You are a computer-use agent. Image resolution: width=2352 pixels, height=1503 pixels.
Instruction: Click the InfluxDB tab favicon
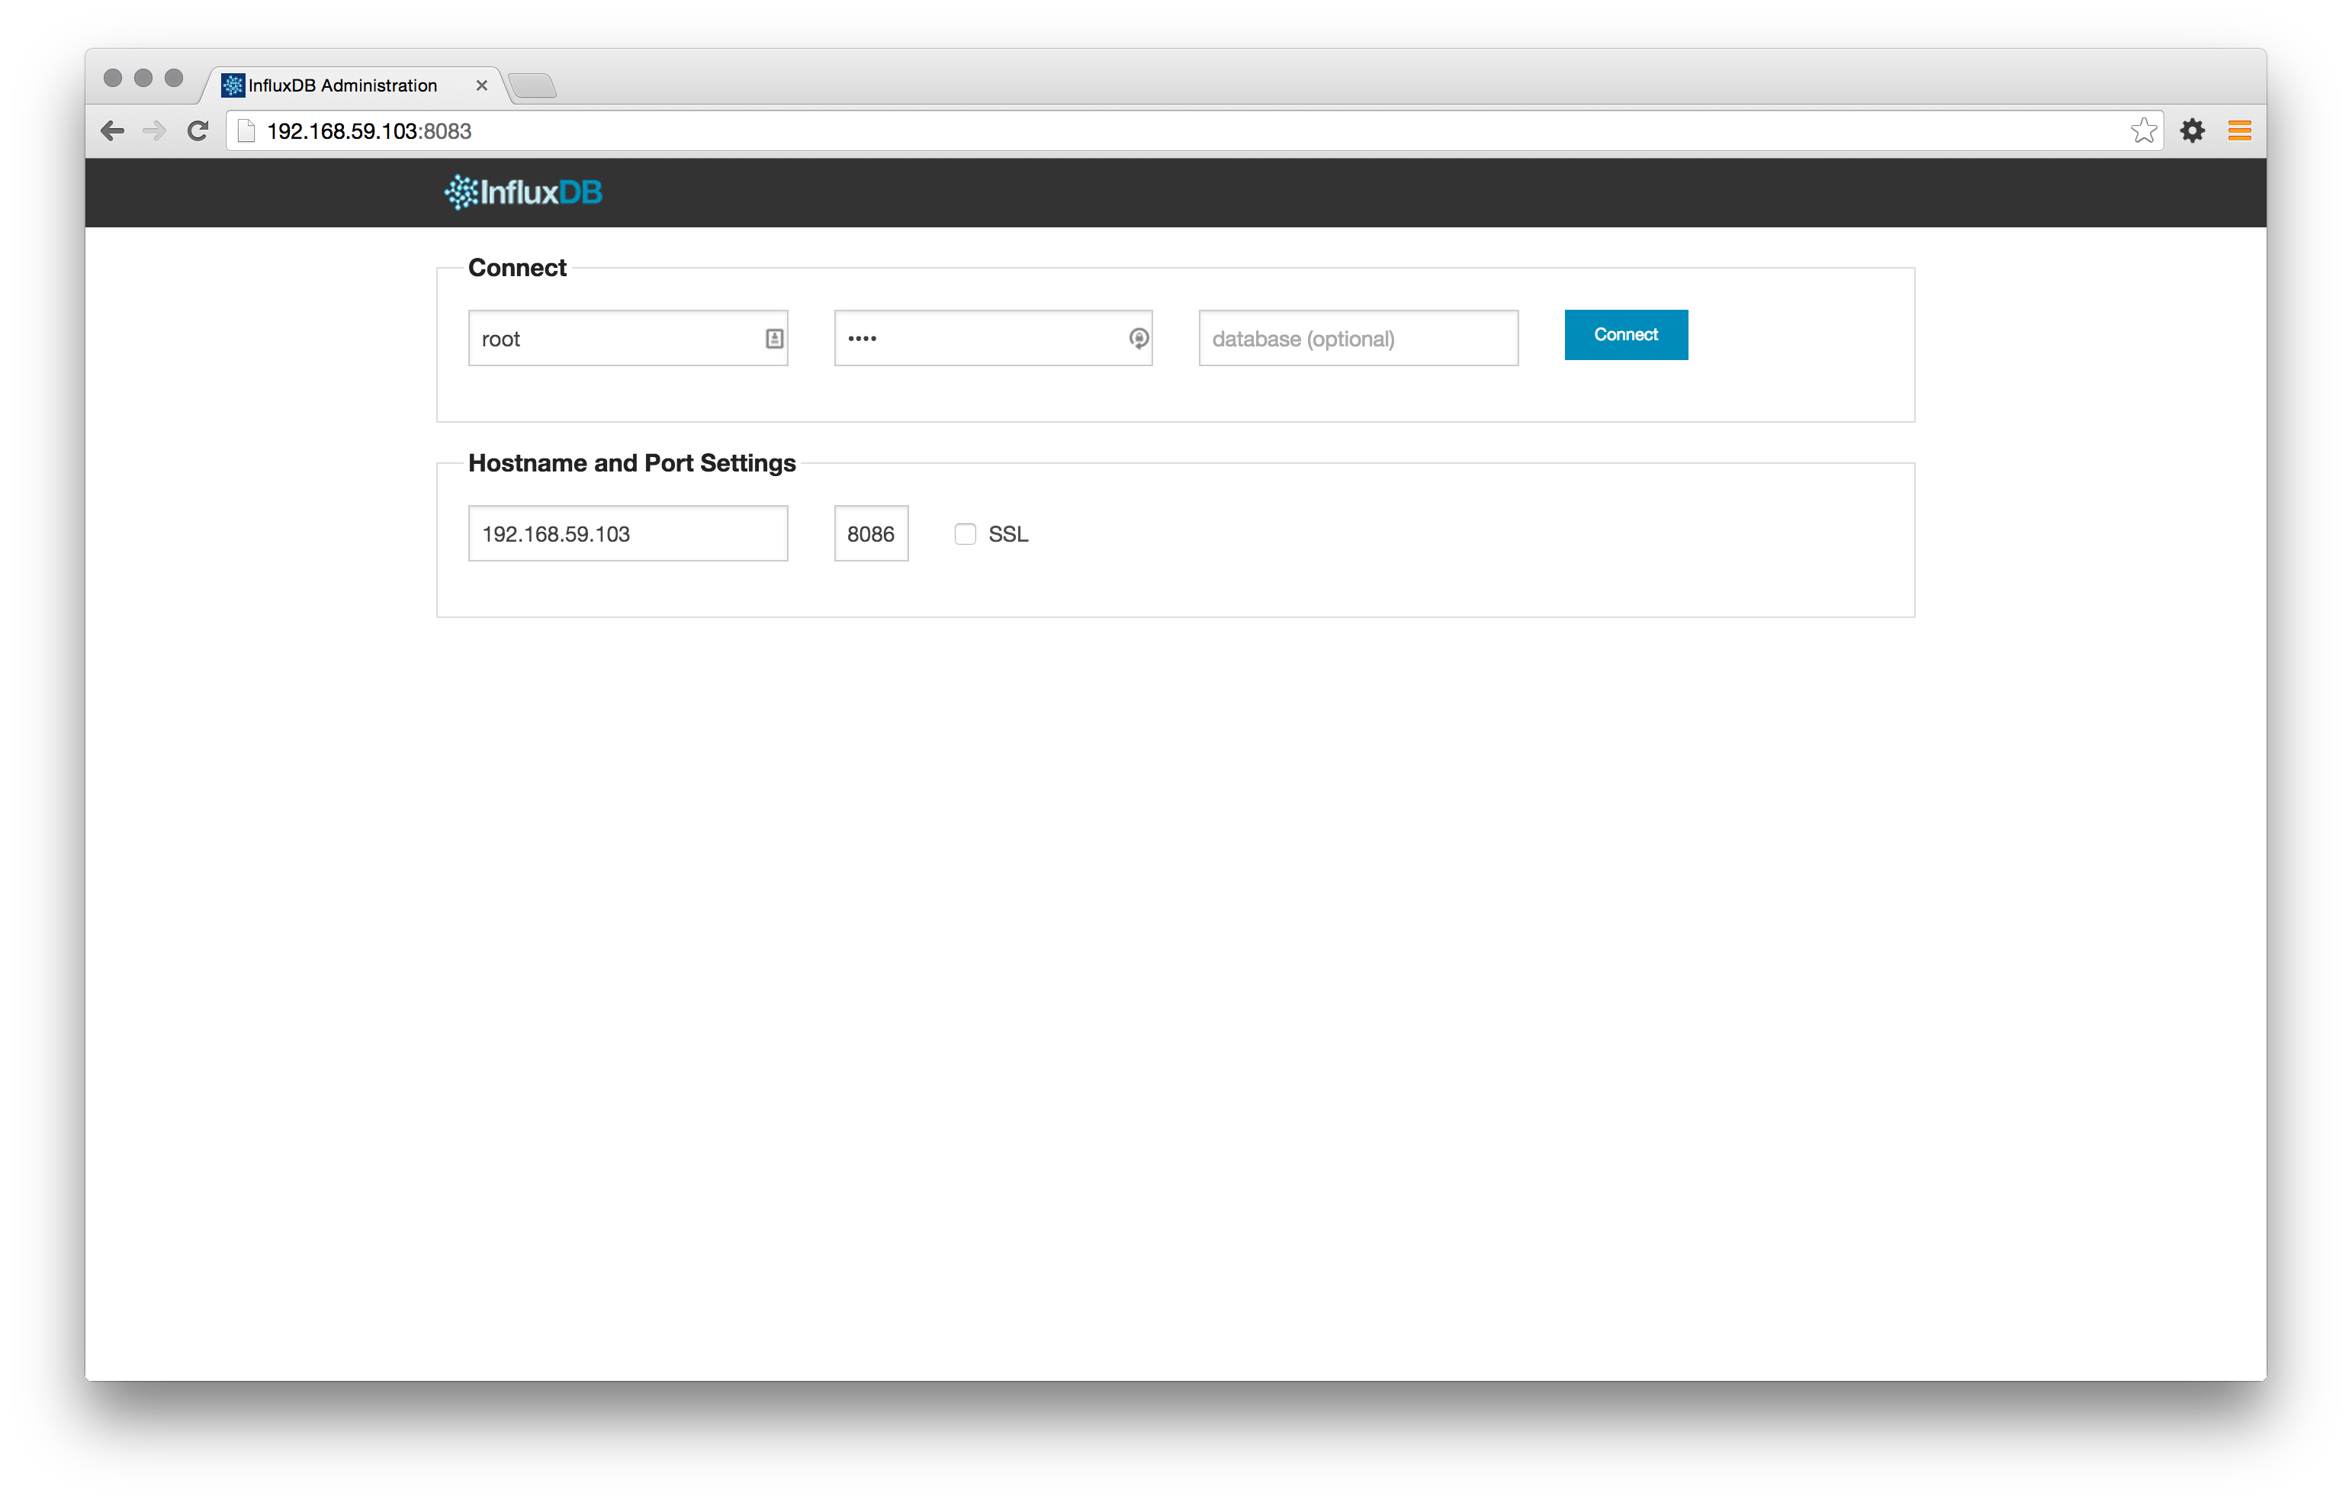click(233, 85)
